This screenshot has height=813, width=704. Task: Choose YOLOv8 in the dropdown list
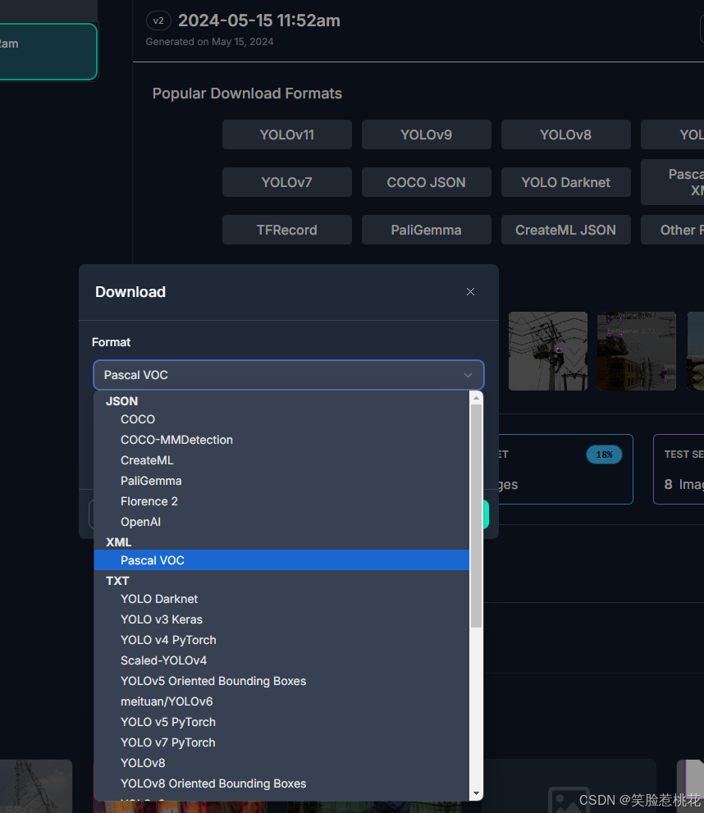(x=281, y=763)
